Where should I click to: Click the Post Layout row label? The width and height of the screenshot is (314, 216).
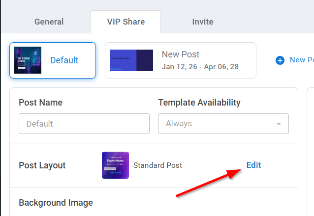(42, 165)
